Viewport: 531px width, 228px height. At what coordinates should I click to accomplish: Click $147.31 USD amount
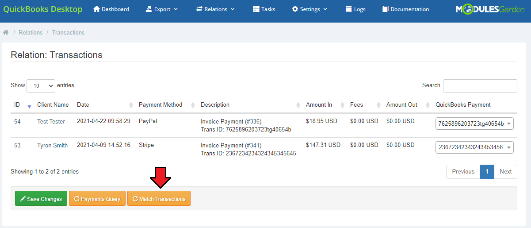[x=323, y=145]
